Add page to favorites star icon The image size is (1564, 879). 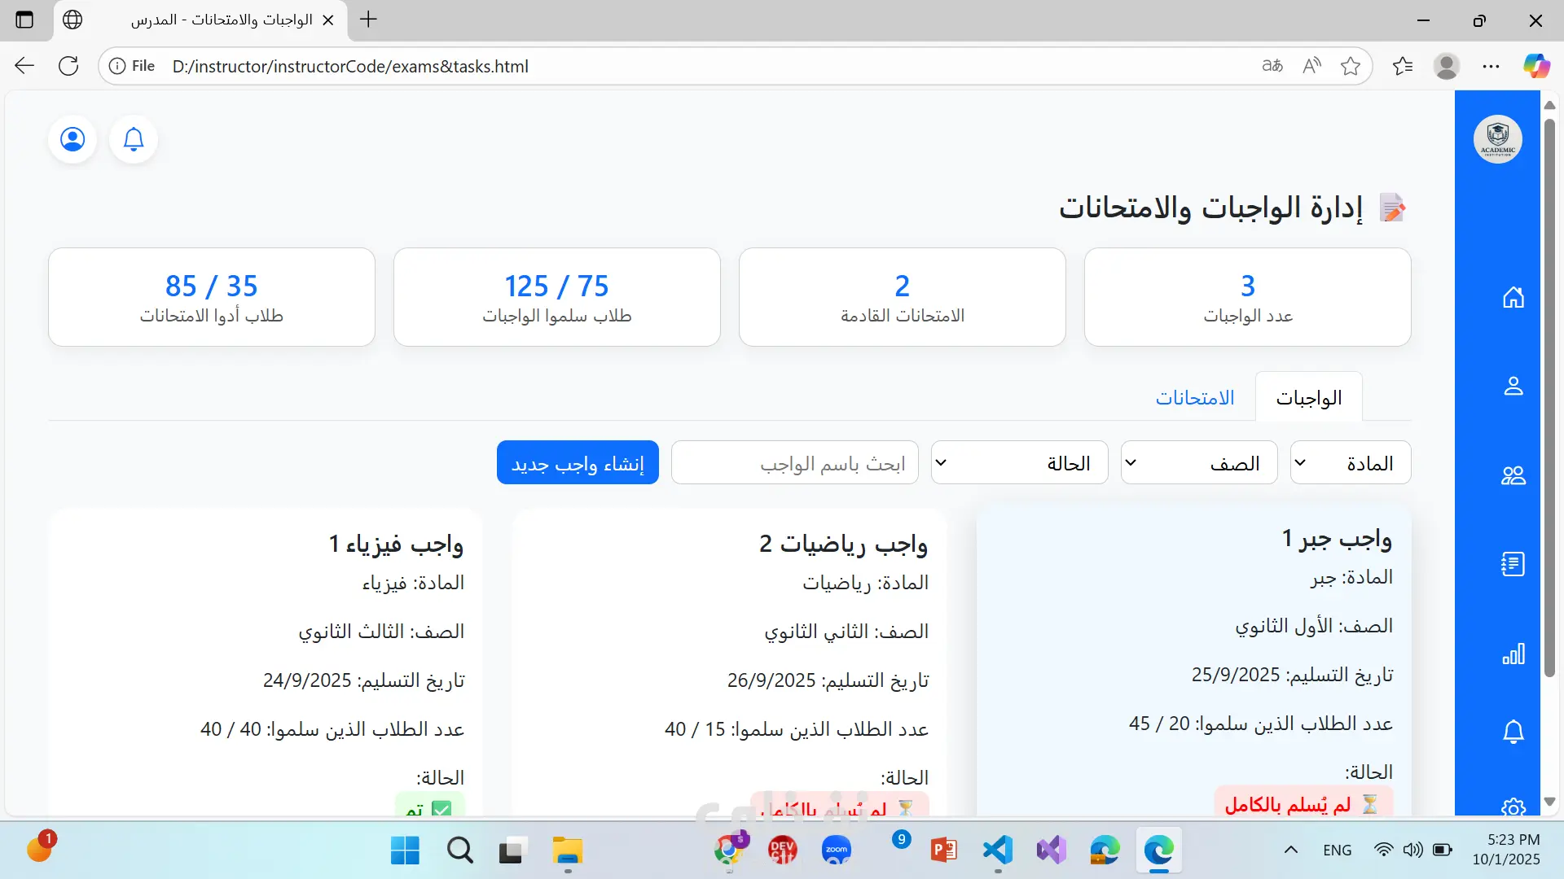pyautogui.click(x=1350, y=66)
